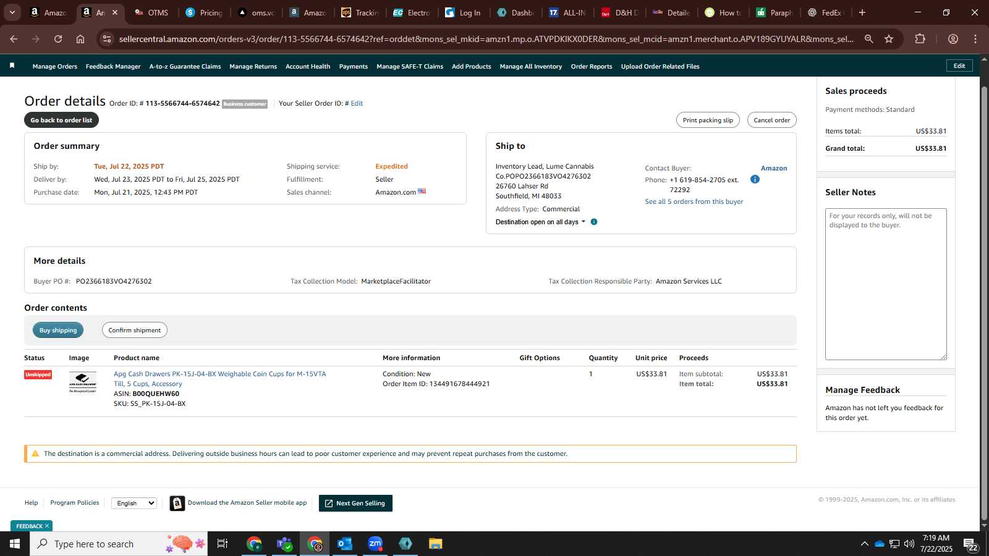Reload the page with the refresh icon

58,39
